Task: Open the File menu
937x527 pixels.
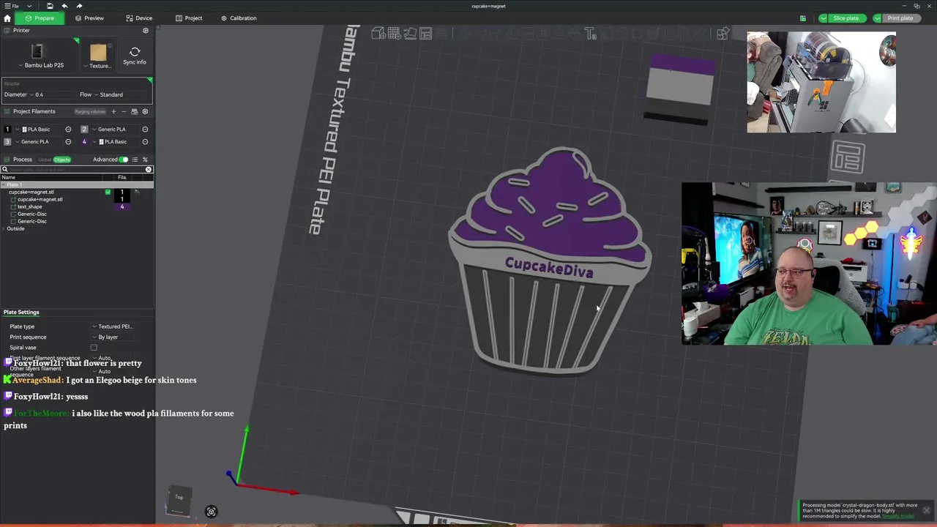Action: click(x=12, y=6)
